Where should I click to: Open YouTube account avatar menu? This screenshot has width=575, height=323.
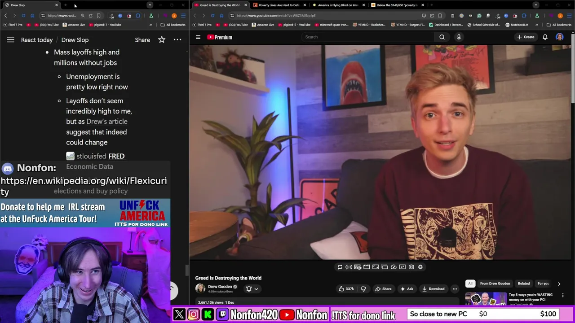click(x=559, y=37)
